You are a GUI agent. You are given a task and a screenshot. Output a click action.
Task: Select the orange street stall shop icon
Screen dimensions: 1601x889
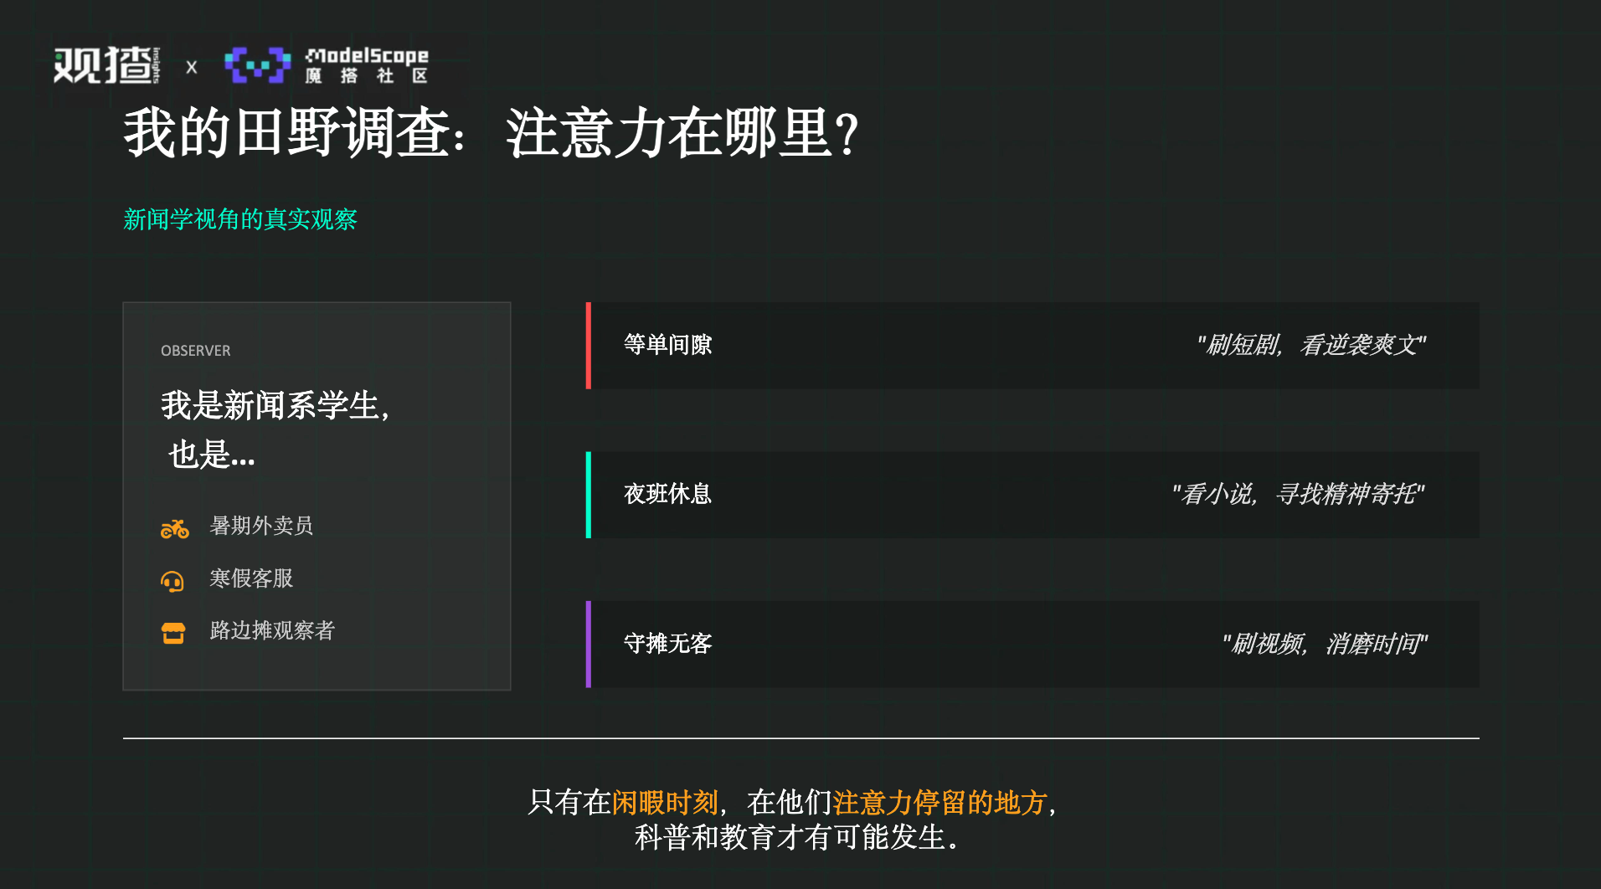click(173, 633)
